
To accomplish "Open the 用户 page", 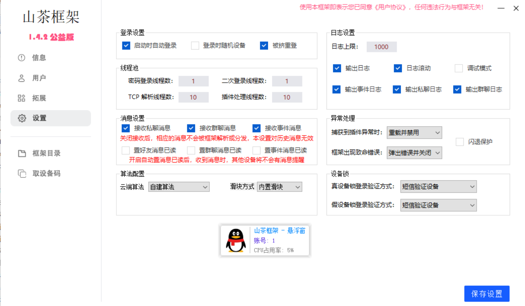I will tap(51, 78).
